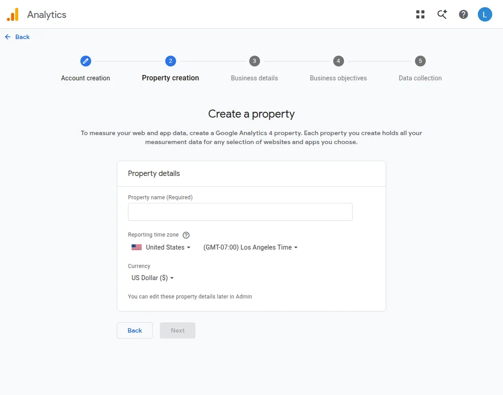
Task: Click the Analytics title text
Action: (47, 15)
